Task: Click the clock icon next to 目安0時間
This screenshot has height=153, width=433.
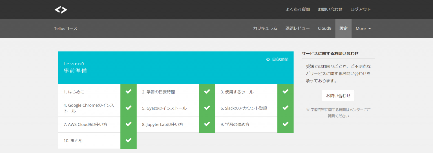Action: [x=268, y=60]
